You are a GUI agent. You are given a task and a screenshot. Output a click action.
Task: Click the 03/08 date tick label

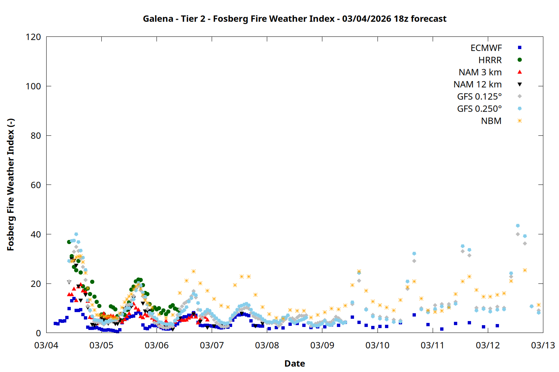coord(267,345)
